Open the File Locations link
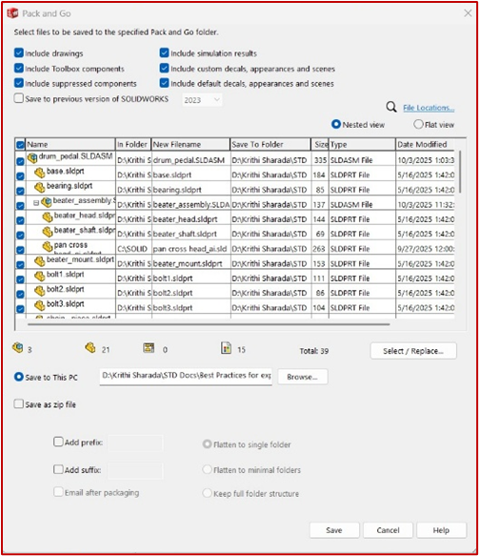 pyautogui.click(x=429, y=108)
